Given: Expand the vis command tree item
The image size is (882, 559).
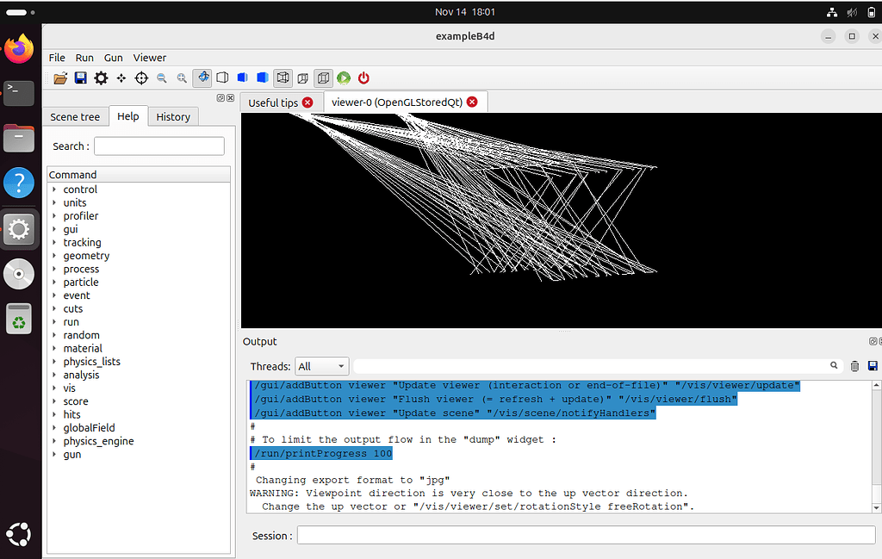Looking at the screenshot, I should pos(54,388).
